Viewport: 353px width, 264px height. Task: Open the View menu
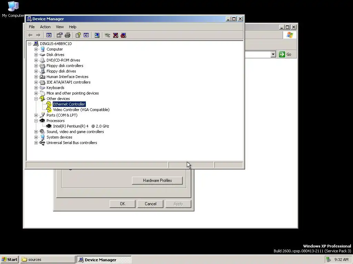pos(60,27)
